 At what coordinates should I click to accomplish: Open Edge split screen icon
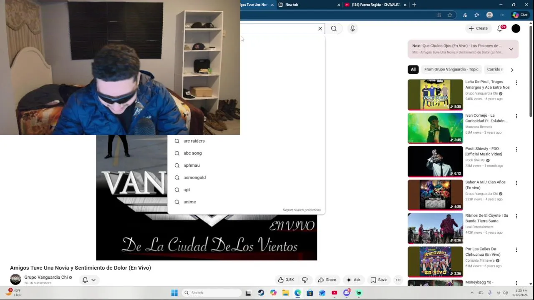438,15
